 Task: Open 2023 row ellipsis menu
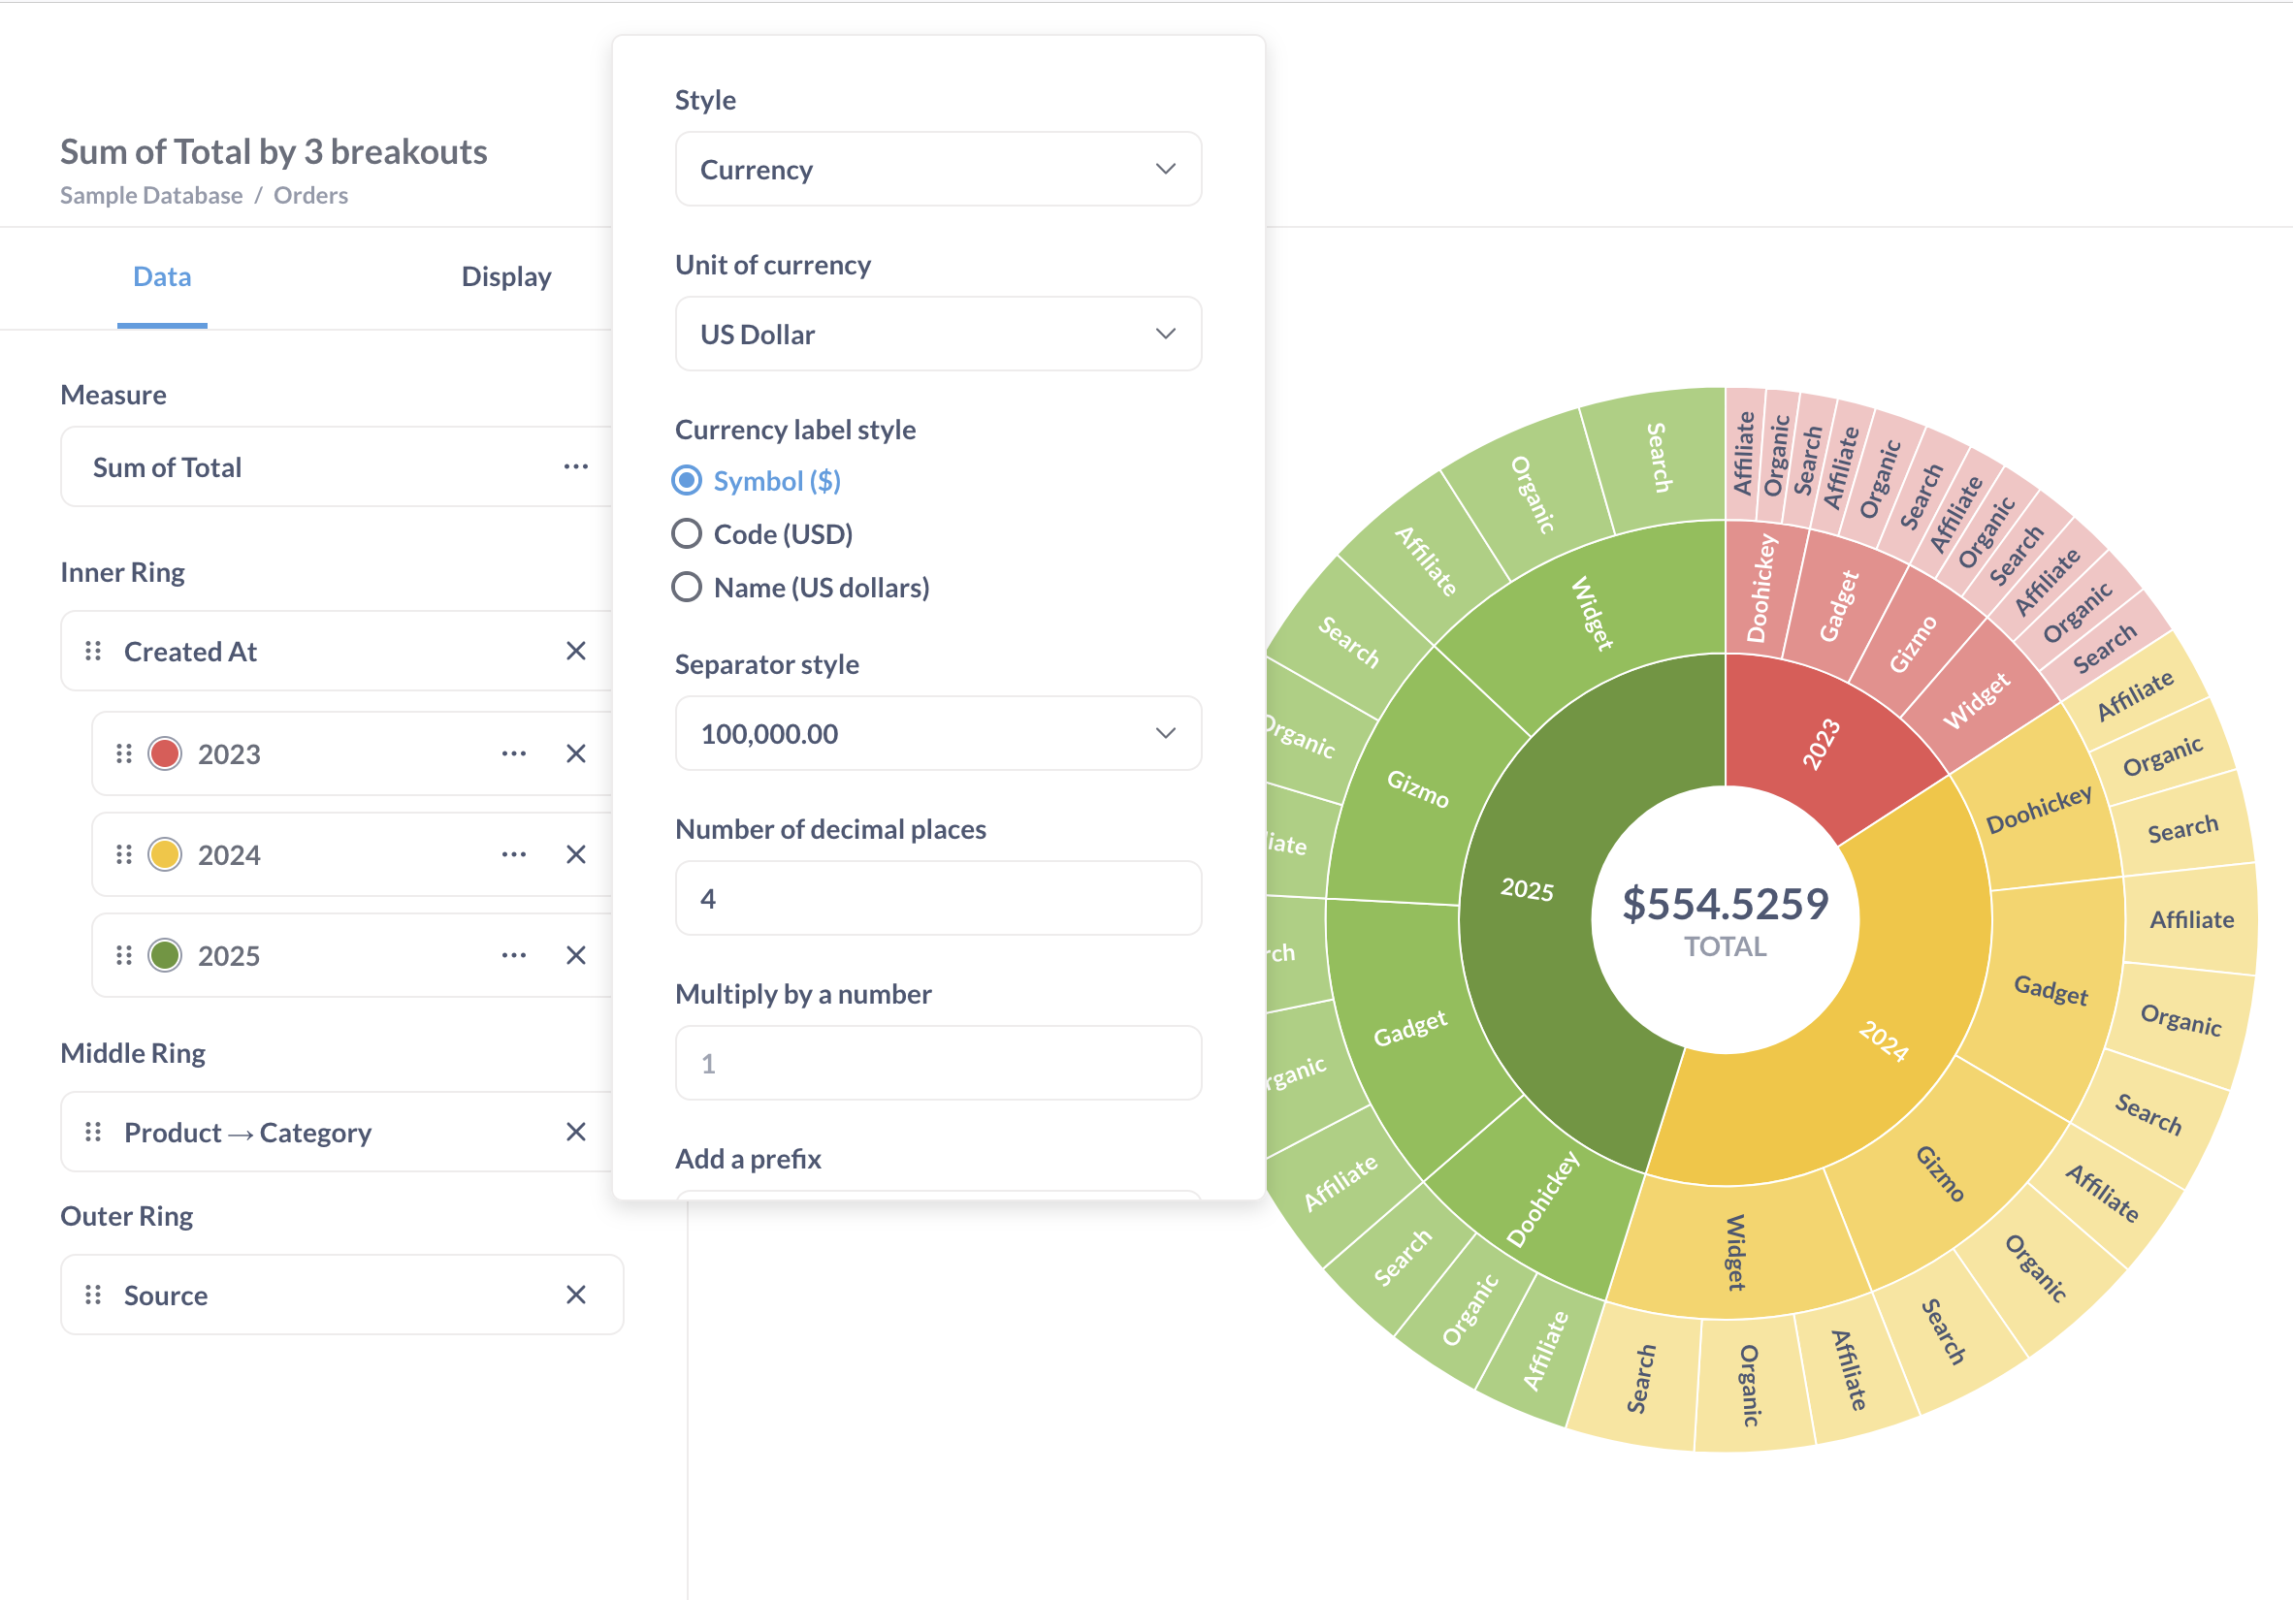(513, 753)
